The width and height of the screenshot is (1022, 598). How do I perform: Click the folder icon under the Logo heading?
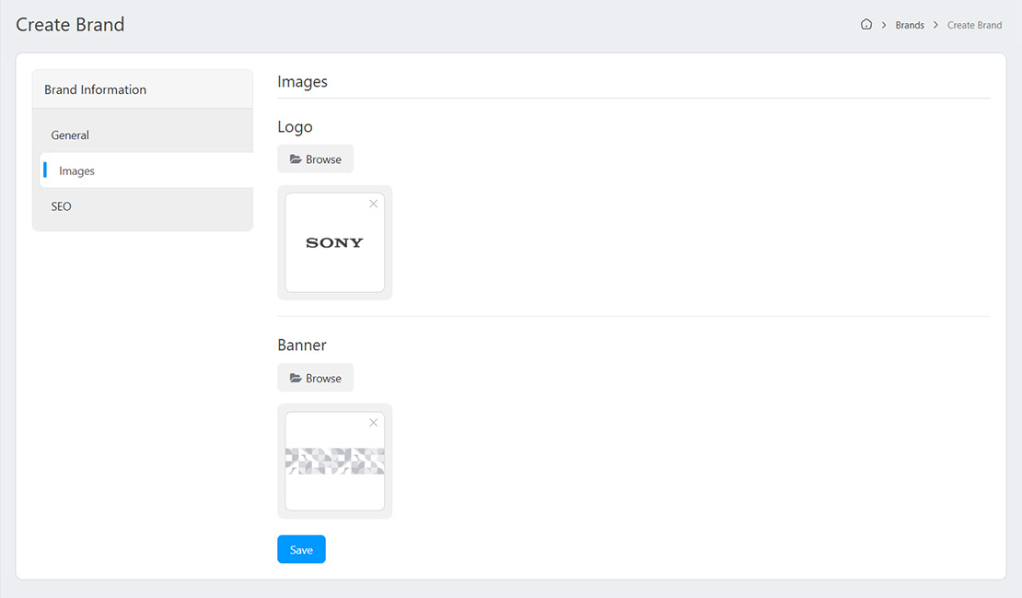(x=296, y=159)
